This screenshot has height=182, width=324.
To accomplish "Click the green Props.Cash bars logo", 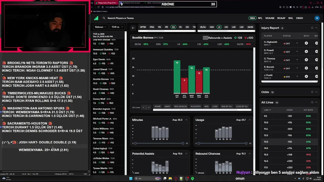I will (x=96, y=18).
